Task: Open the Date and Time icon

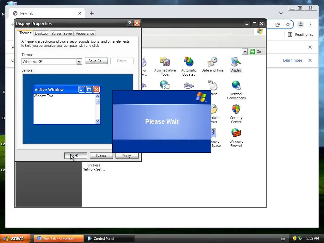Action: point(212,65)
